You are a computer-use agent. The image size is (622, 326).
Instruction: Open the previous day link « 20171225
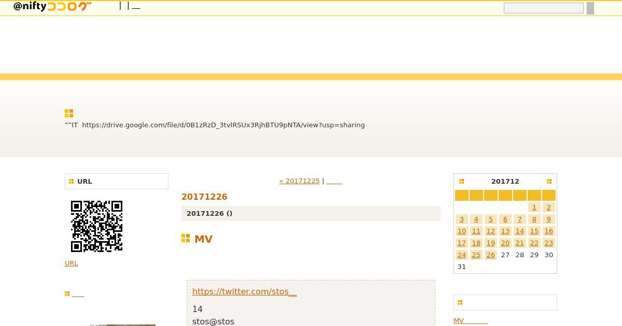(x=300, y=181)
